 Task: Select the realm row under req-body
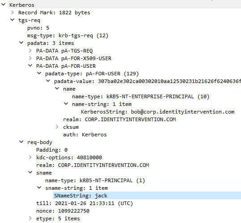click(x=93, y=165)
